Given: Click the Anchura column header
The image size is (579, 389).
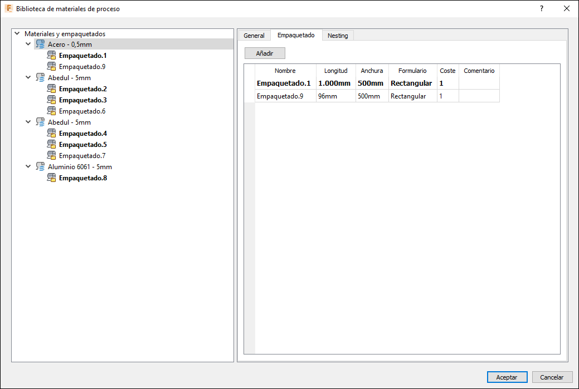Looking at the screenshot, I should pos(372,71).
